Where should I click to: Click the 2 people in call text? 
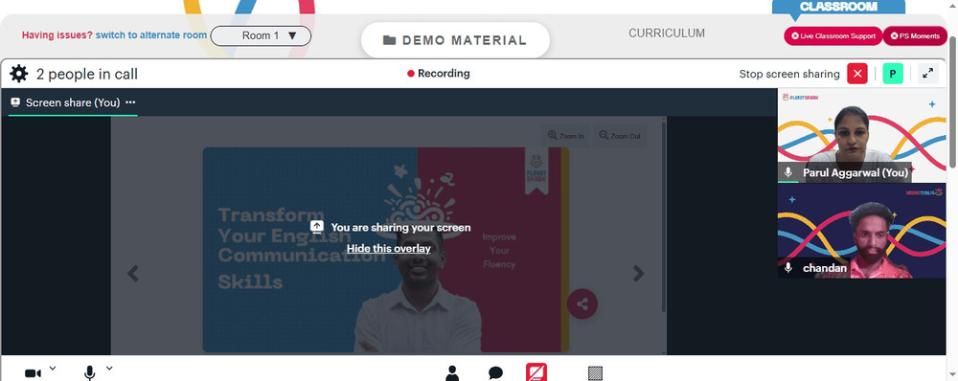coord(87,75)
